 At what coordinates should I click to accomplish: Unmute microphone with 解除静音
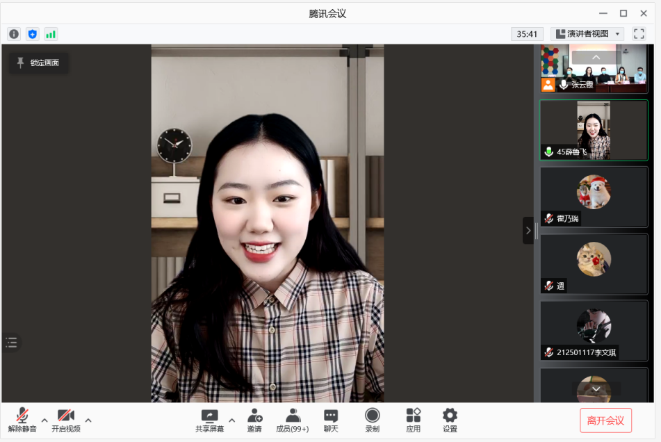click(x=22, y=420)
